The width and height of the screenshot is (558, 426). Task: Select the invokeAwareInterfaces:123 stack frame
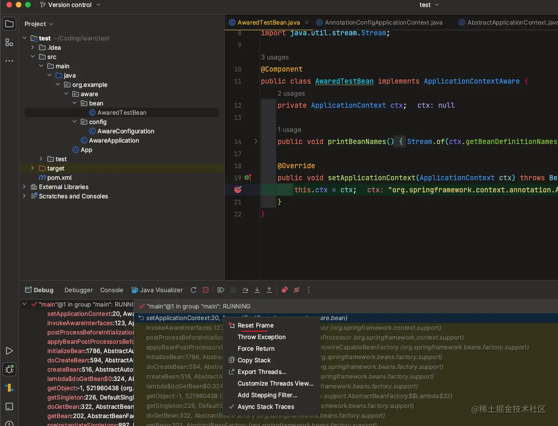tap(87, 323)
